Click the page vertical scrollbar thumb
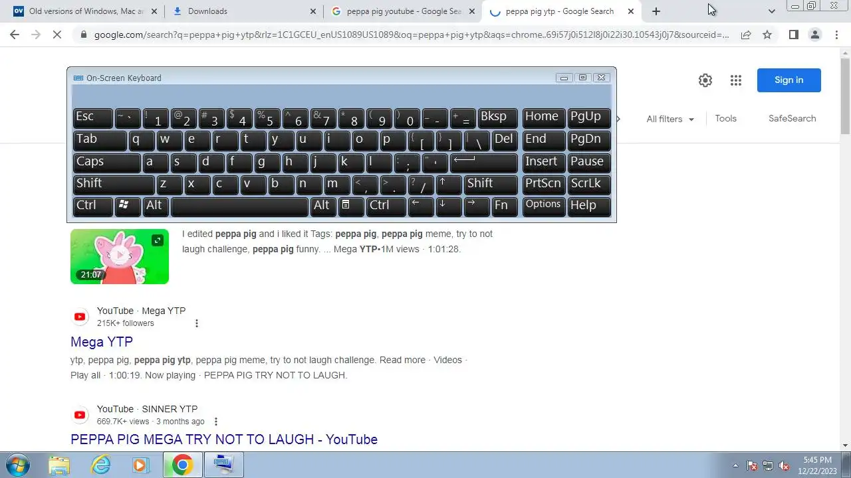This screenshot has width=851, height=478. pos(845,95)
